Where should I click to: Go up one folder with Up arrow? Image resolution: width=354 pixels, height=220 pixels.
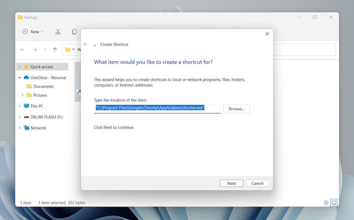click(55, 50)
